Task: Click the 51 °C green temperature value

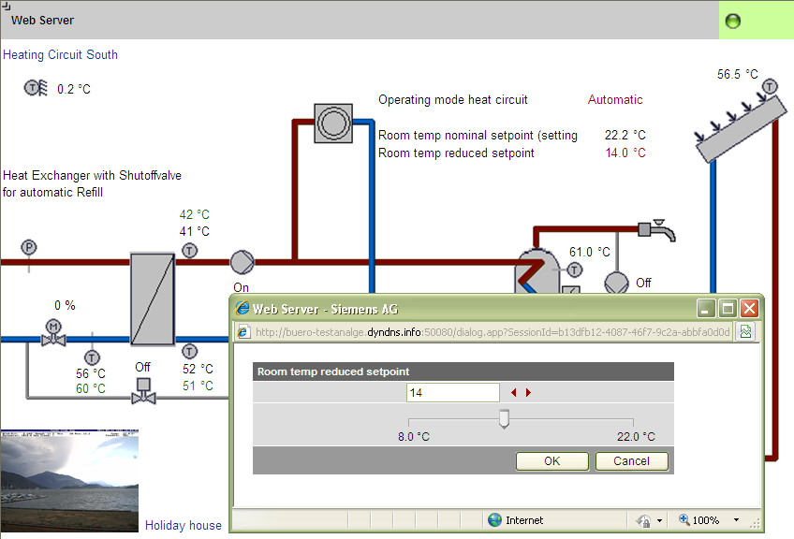Action: pos(198,386)
